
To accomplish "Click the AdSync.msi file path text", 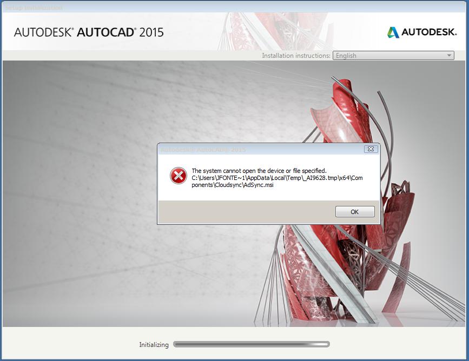I will [x=277, y=182].
